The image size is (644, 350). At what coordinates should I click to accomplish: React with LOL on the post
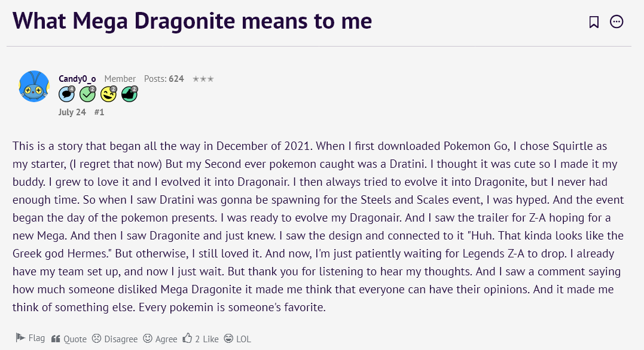click(237, 339)
